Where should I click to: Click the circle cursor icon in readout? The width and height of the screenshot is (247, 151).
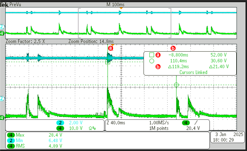pyautogui.click(x=152, y=61)
